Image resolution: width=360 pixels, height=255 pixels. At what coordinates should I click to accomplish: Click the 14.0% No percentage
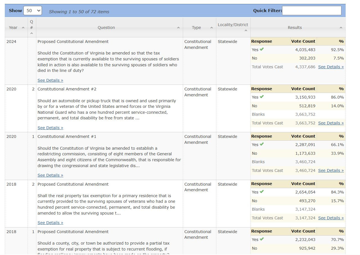pyautogui.click(x=337, y=106)
